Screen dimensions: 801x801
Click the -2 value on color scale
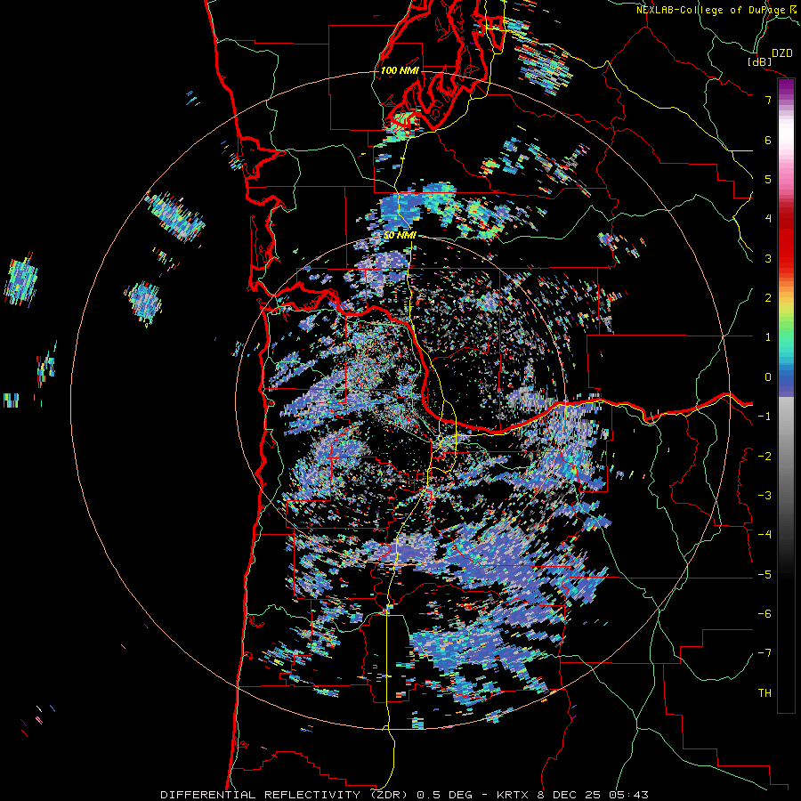(x=765, y=457)
